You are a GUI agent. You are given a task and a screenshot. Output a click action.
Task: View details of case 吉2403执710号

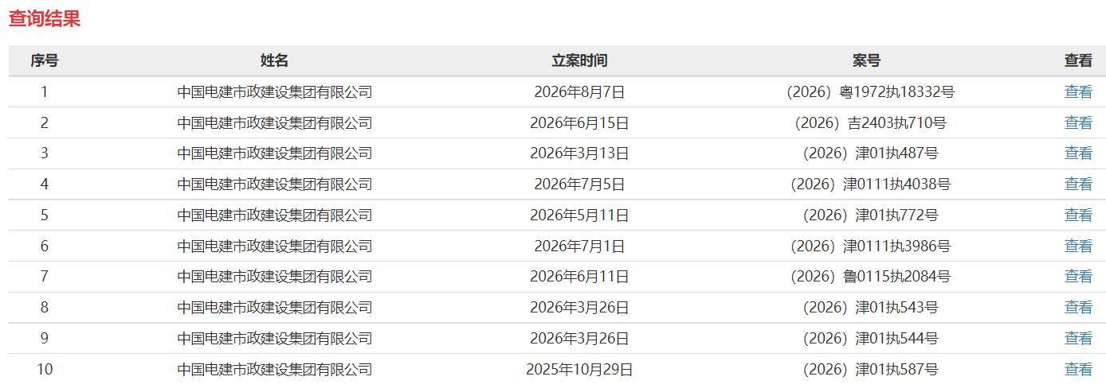1078,122
